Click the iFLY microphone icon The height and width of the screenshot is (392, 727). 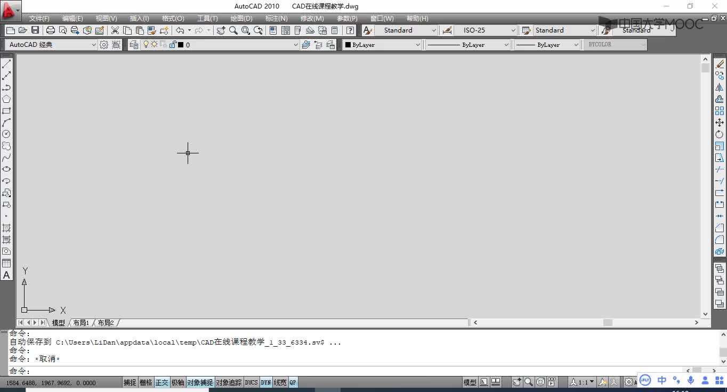(x=691, y=380)
